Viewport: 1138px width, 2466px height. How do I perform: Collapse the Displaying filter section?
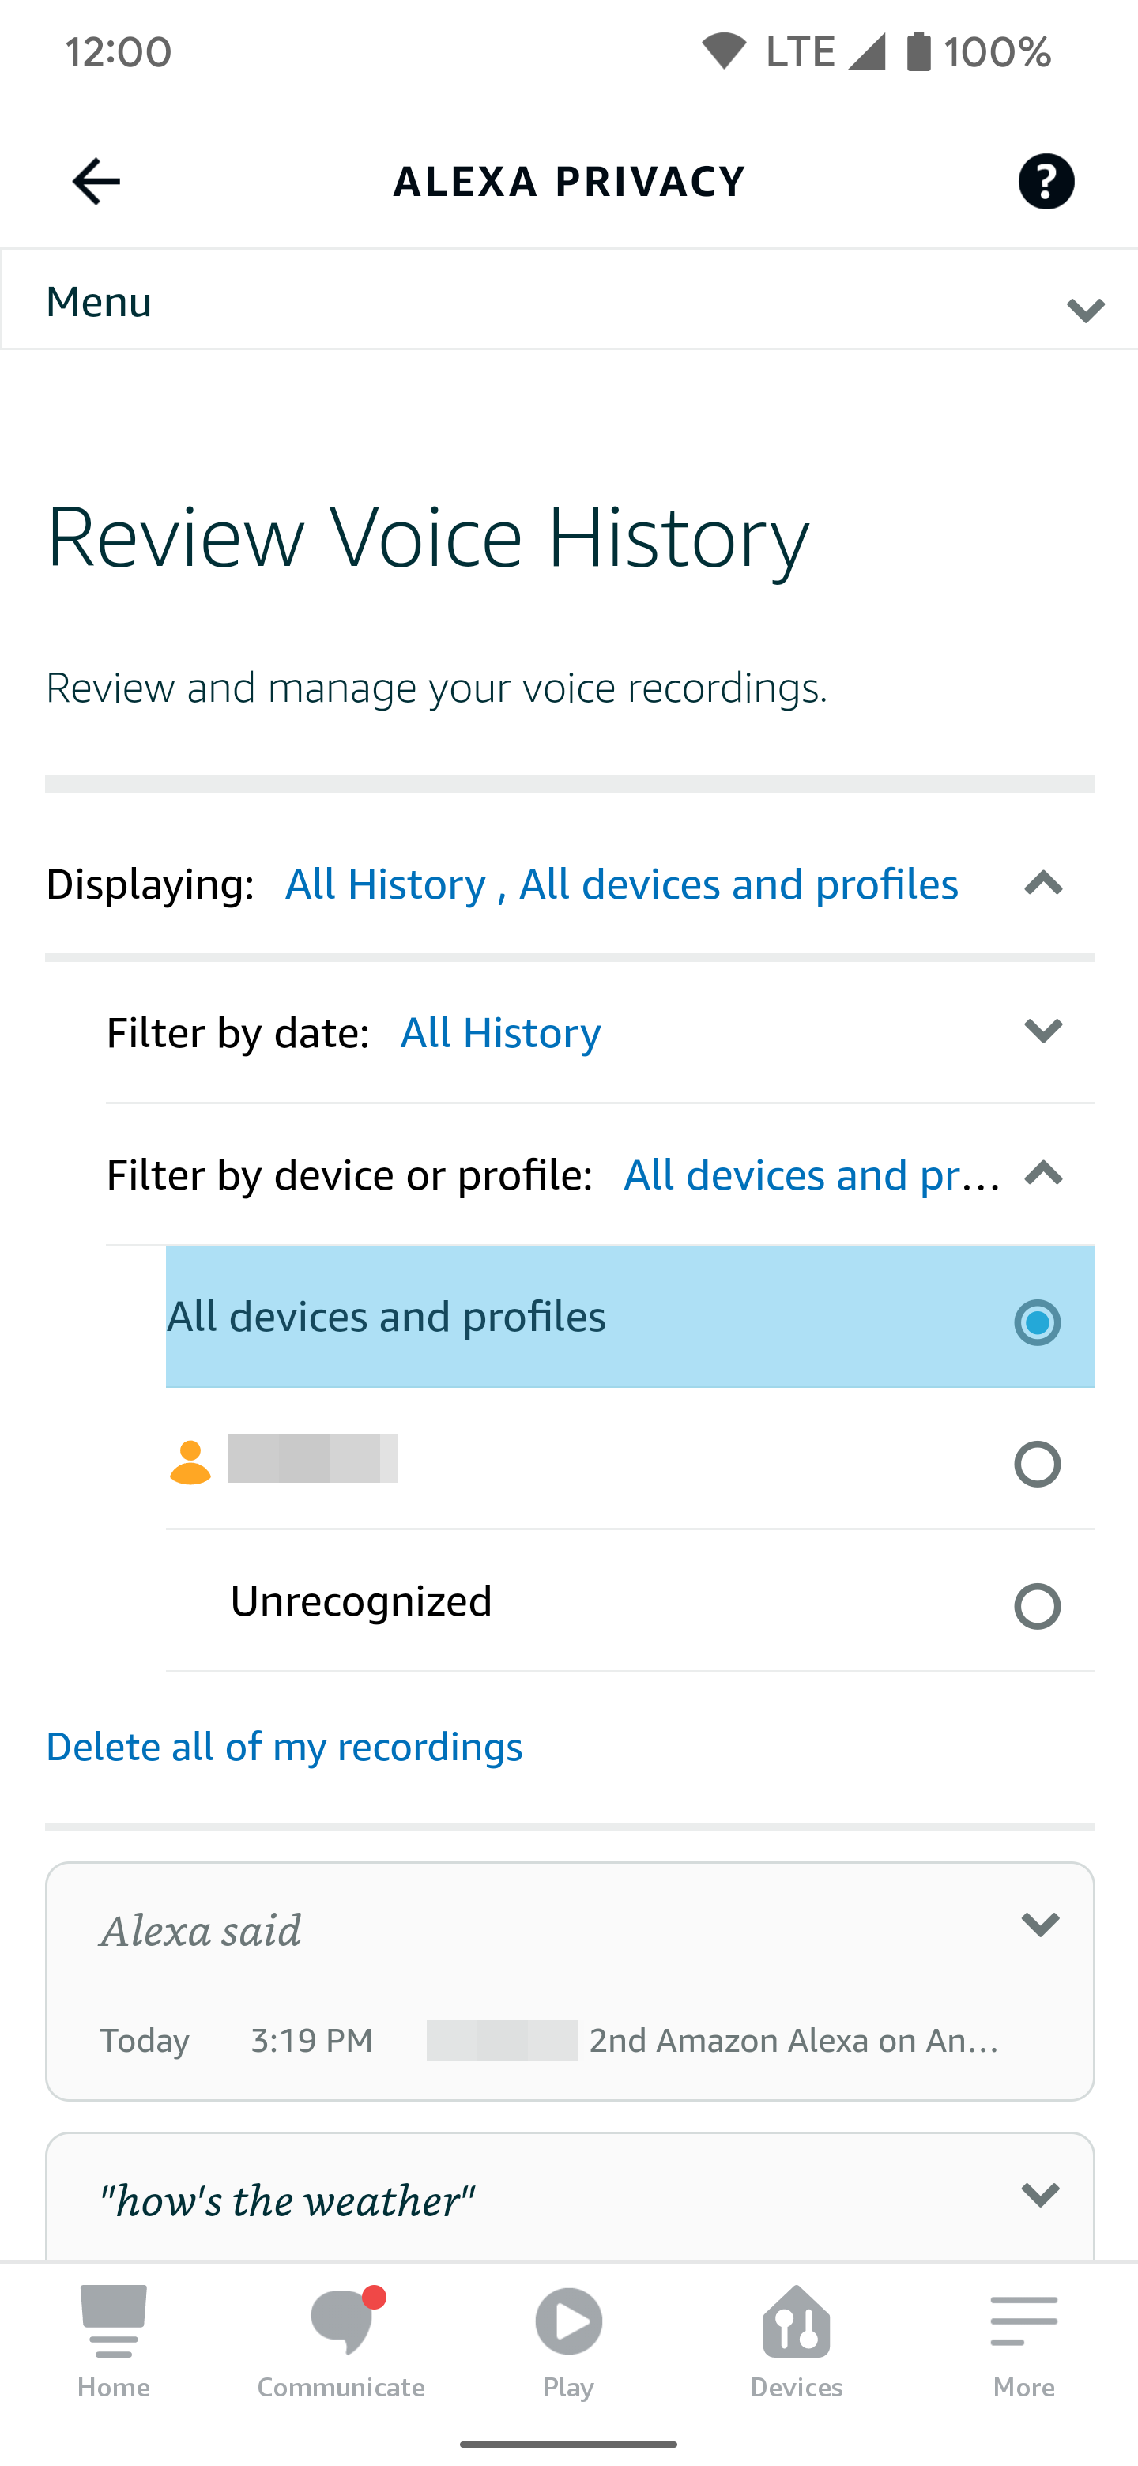(x=1043, y=883)
